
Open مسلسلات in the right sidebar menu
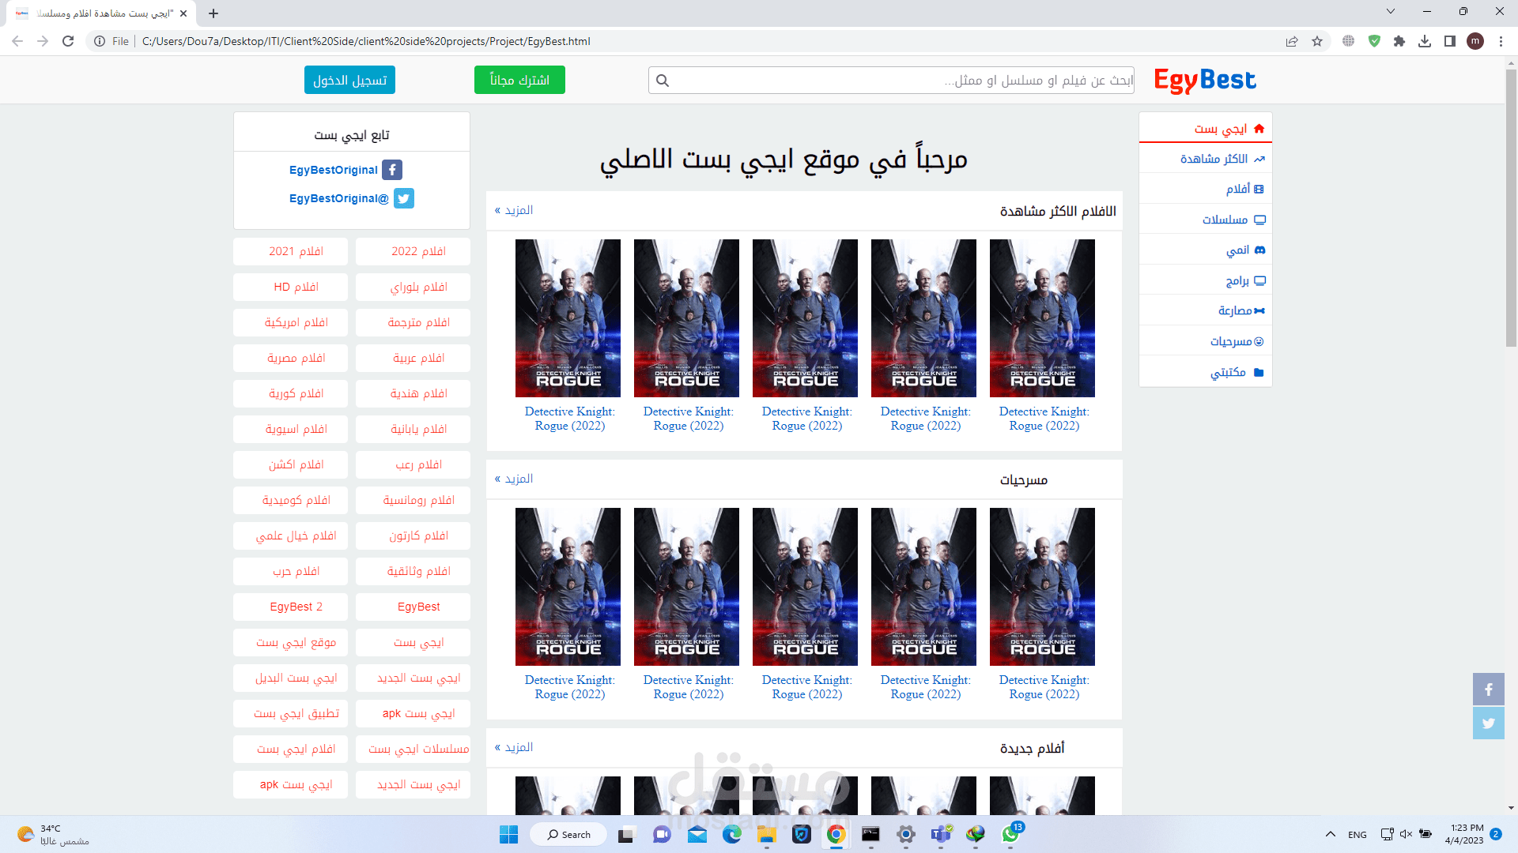point(1206,220)
